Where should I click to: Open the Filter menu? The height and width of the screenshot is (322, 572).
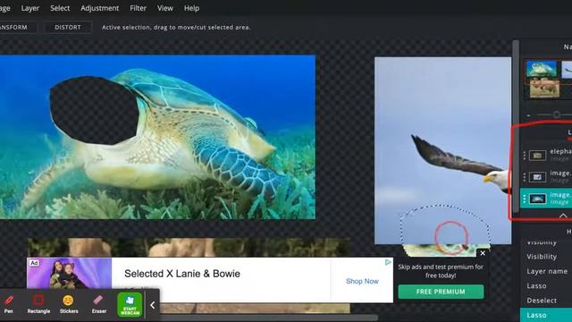click(x=138, y=8)
